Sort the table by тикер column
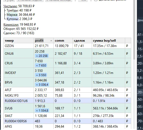This screenshot has width=143, height=130. point(19,41)
